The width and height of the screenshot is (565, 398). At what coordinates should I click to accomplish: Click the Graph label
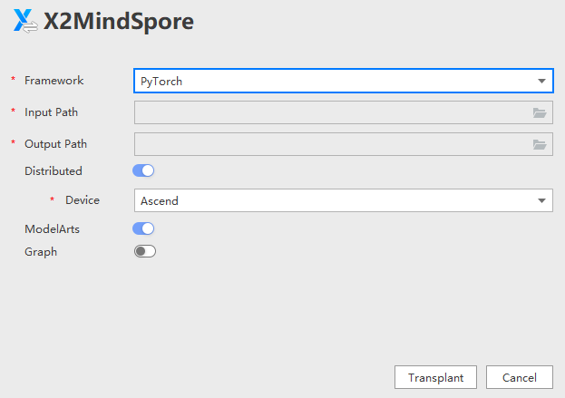[x=41, y=252]
